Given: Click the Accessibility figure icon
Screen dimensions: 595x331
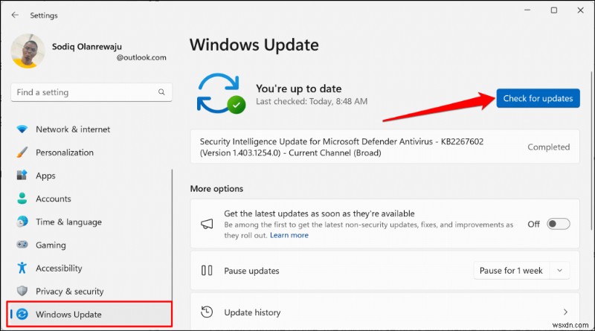Looking at the screenshot, I should coord(22,268).
